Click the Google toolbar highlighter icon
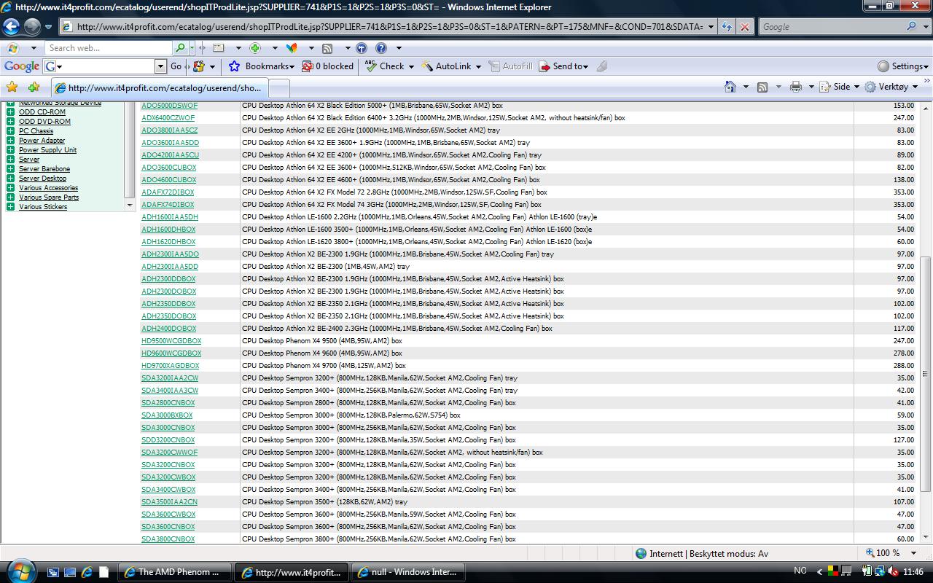Viewport: 933px width, 583px height. click(601, 66)
